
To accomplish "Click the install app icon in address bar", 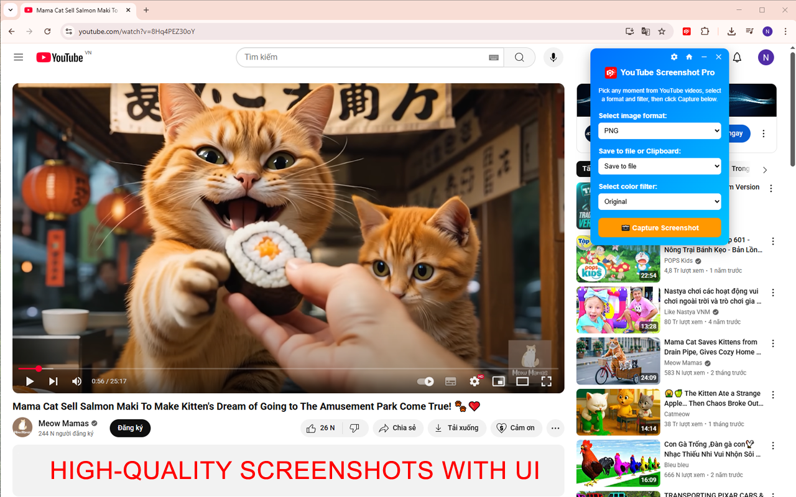I will click(629, 31).
